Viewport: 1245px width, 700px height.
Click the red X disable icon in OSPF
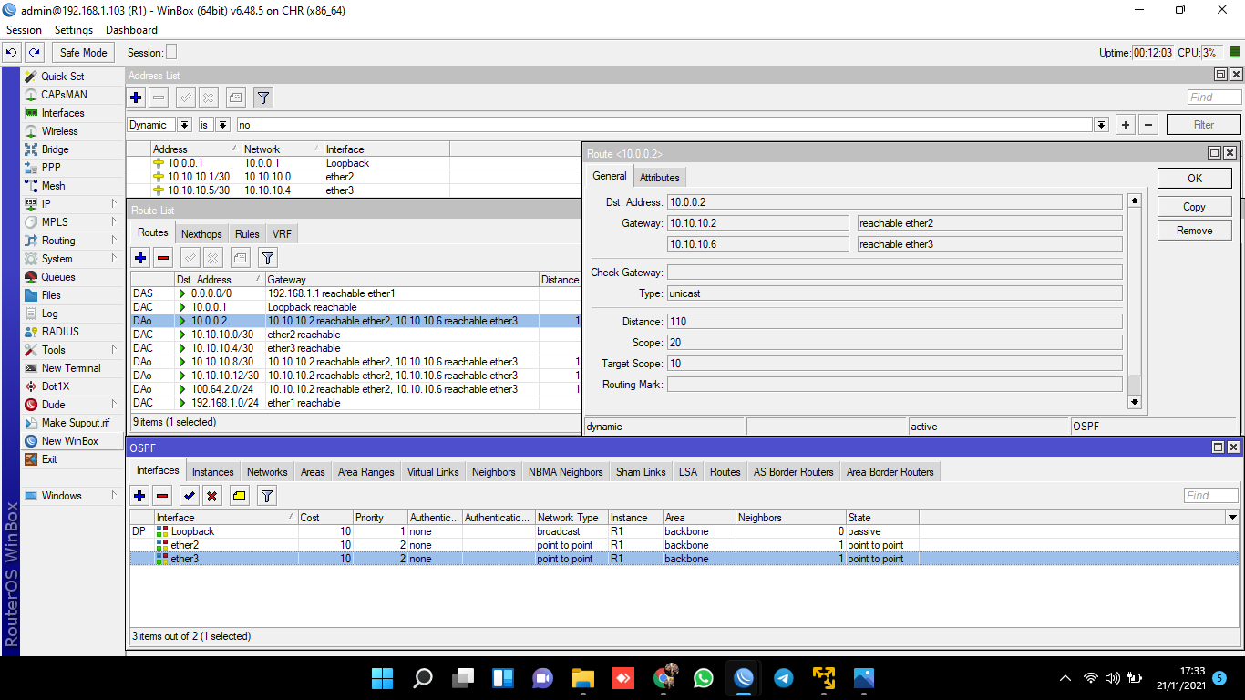[211, 496]
